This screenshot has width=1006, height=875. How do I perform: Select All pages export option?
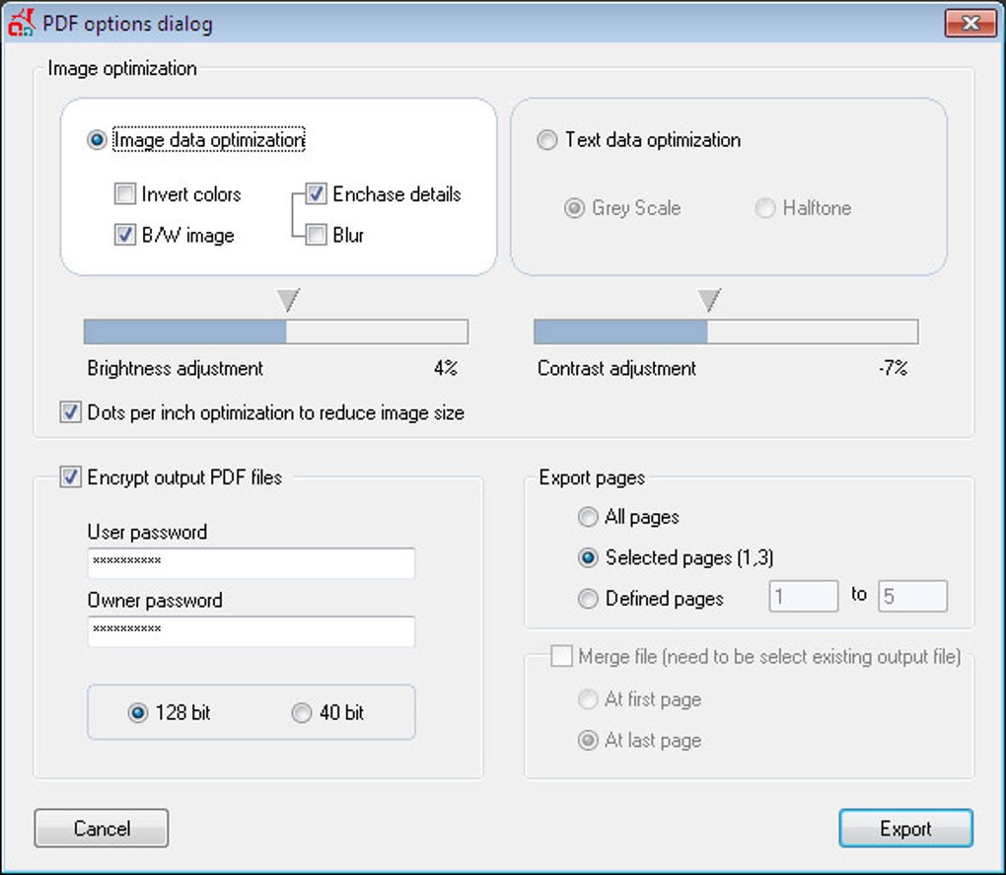point(589,517)
